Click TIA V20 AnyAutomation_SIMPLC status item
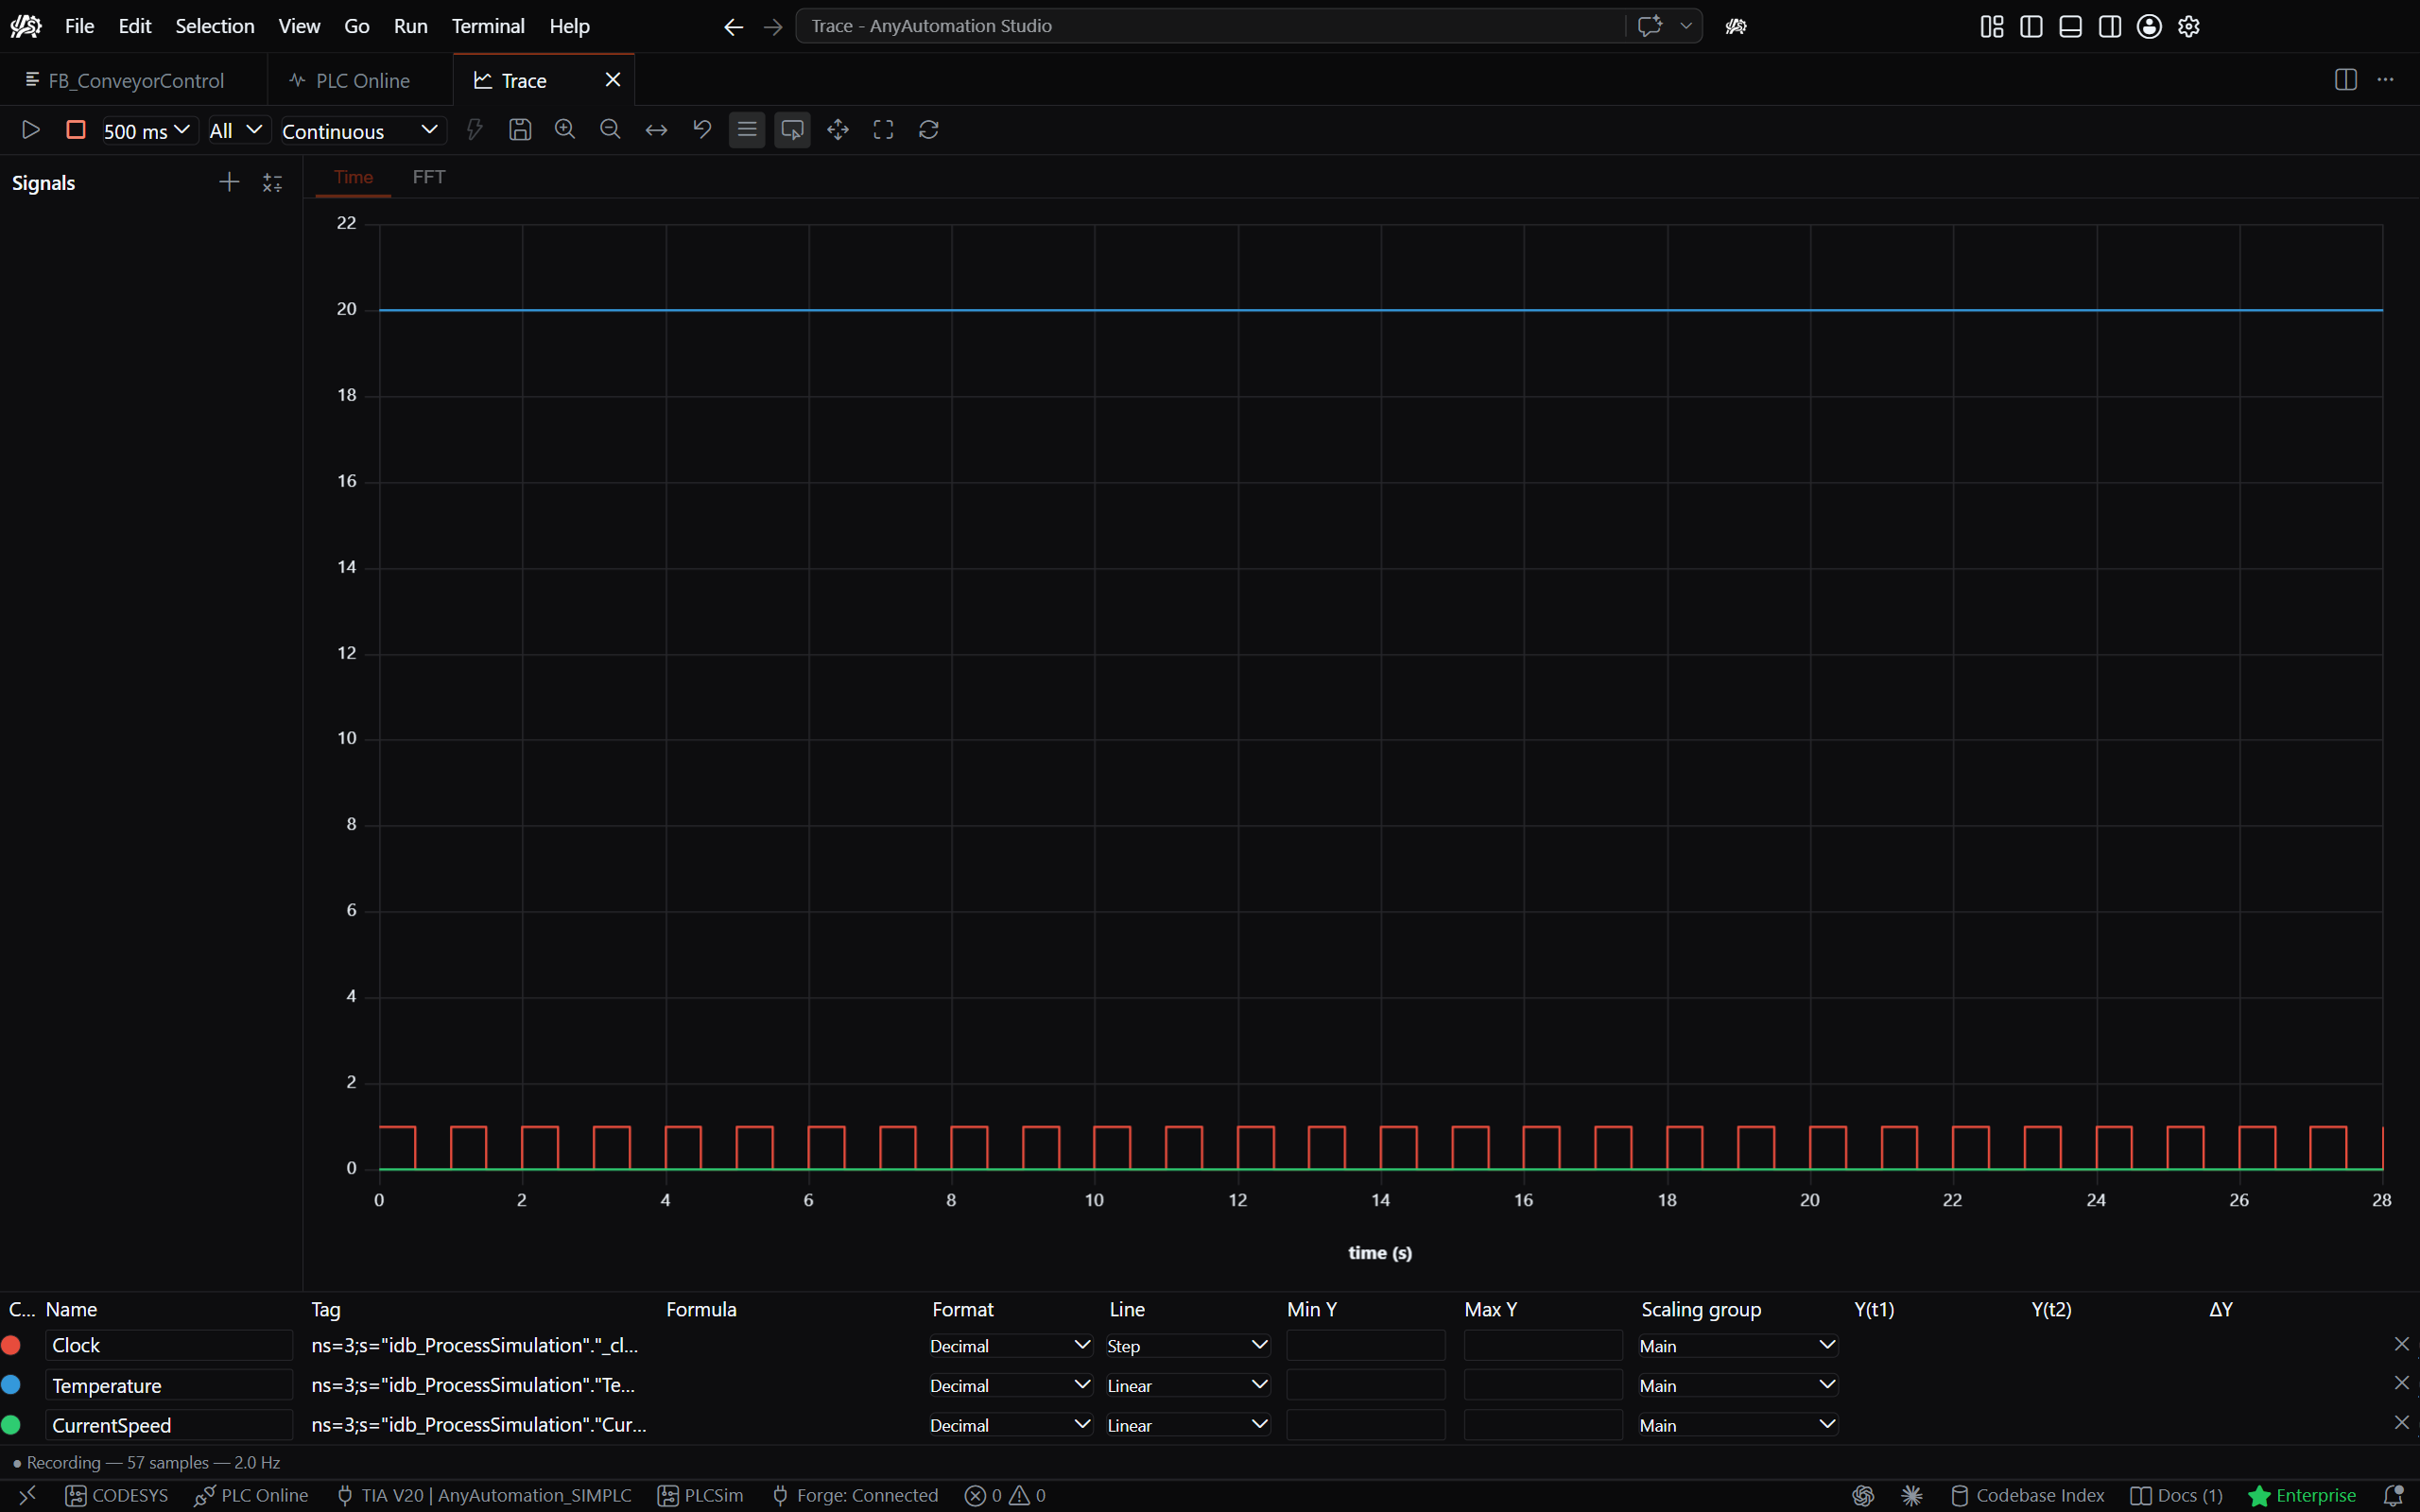The image size is (2420, 1512). click(484, 1496)
